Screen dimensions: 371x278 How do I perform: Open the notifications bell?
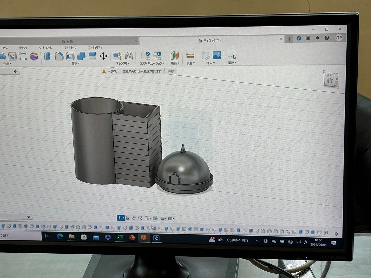point(317,38)
